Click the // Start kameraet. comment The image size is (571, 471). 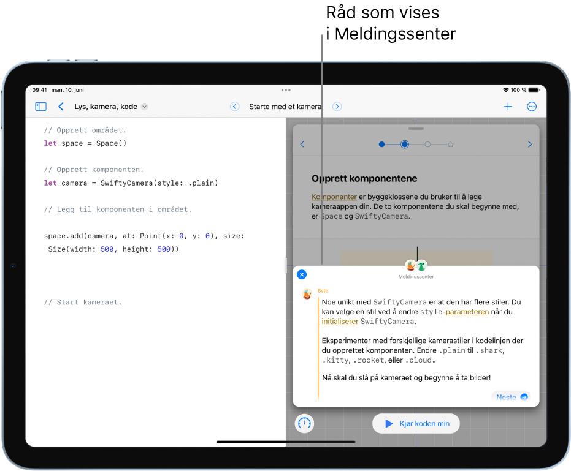(x=83, y=302)
